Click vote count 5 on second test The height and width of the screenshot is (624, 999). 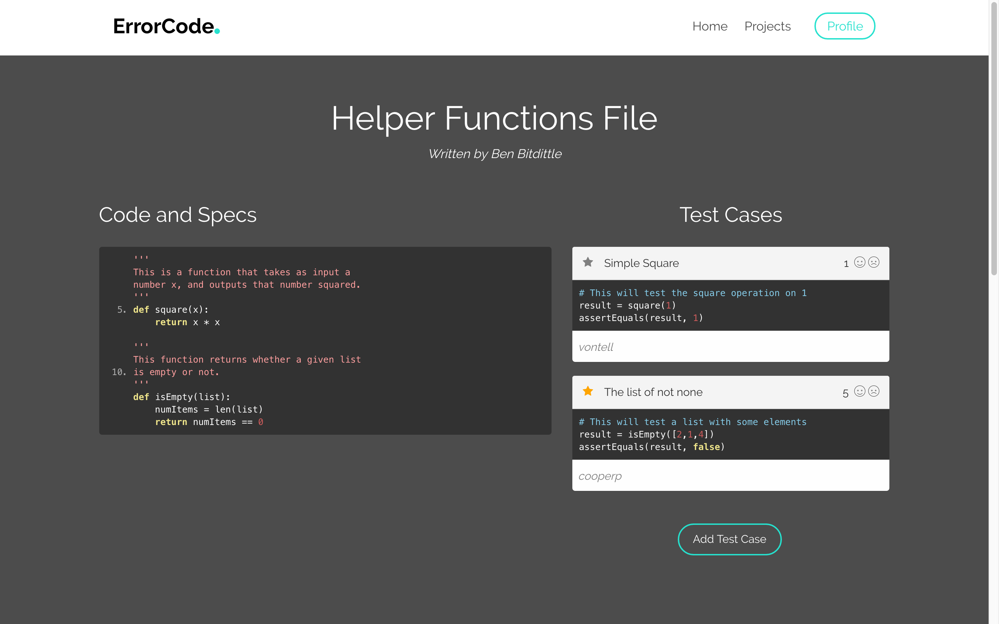(845, 393)
